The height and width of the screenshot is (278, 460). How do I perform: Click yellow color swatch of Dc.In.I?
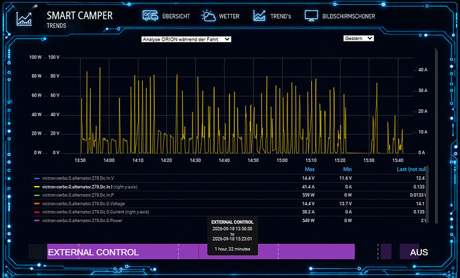point(37,187)
